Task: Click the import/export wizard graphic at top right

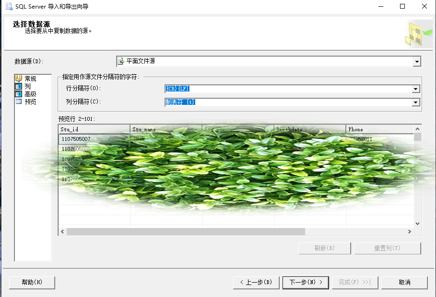Action: point(417,34)
